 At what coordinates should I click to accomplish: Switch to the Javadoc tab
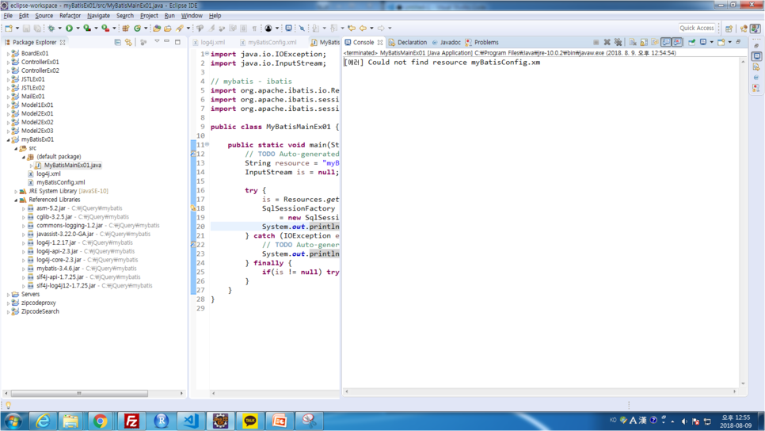447,43
